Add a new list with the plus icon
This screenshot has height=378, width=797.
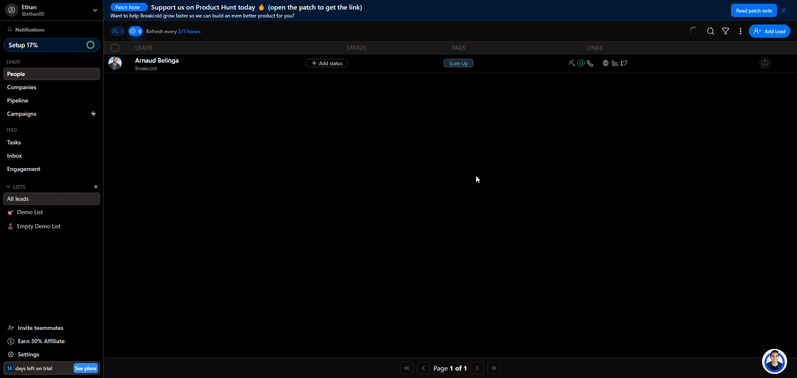96,187
